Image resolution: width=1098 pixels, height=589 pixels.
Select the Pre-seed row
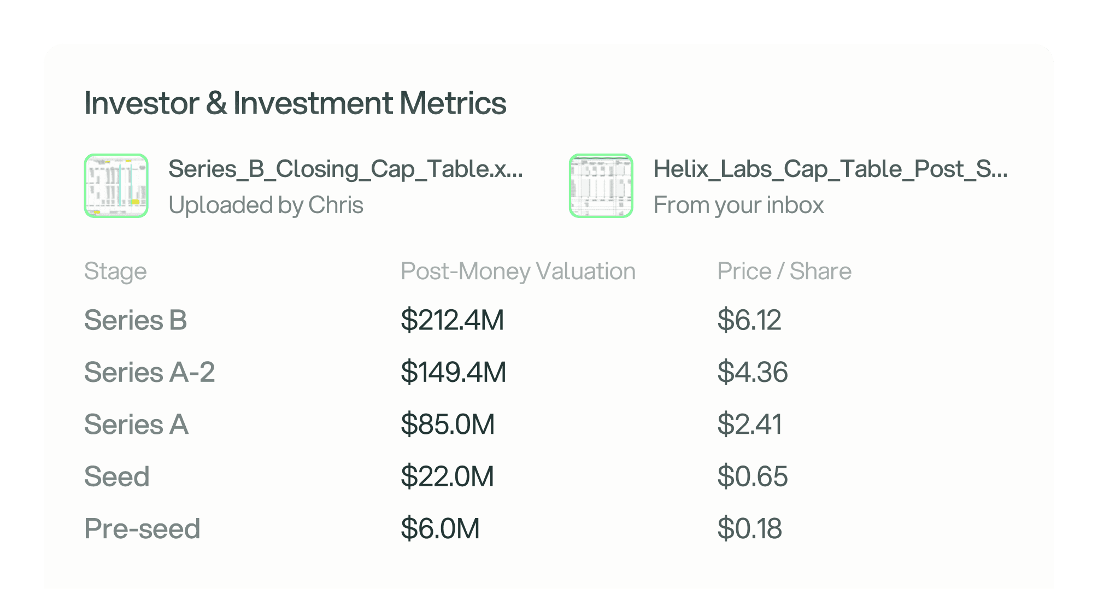pyautogui.click(x=142, y=528)
